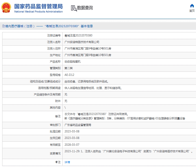This screenshot has width=196, height=168.
Task: Open the 详情 link
Action: [67, 162]
